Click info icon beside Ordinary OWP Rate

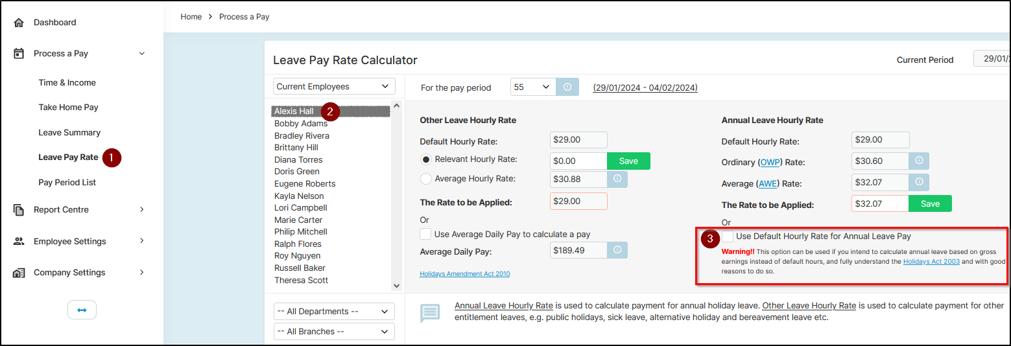tap(919, 161)
